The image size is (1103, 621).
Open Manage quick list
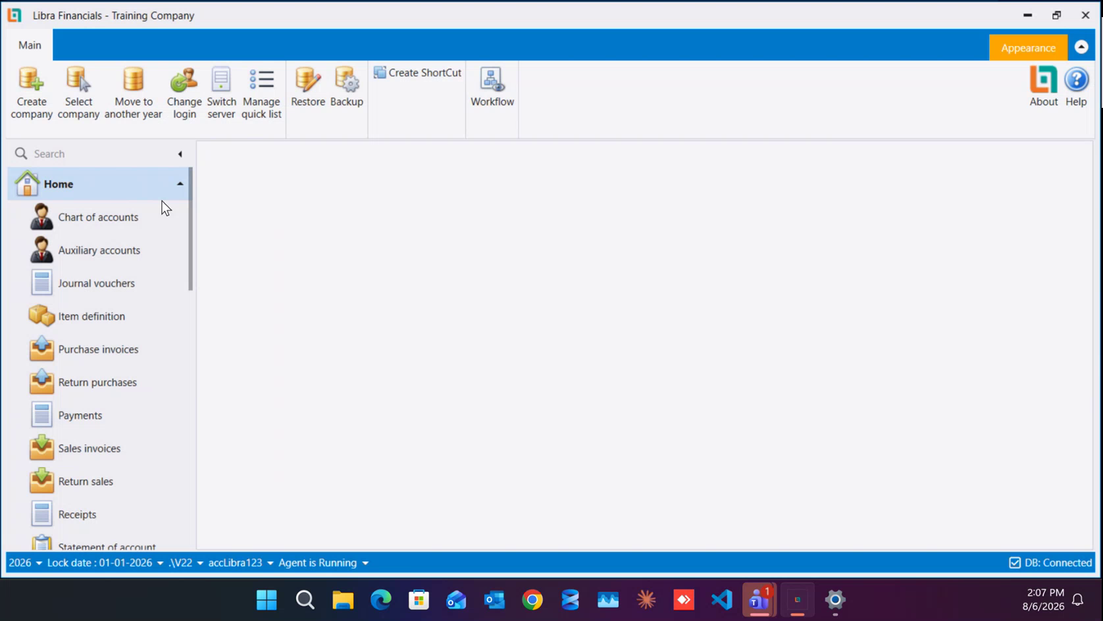[x=261, y=93]
